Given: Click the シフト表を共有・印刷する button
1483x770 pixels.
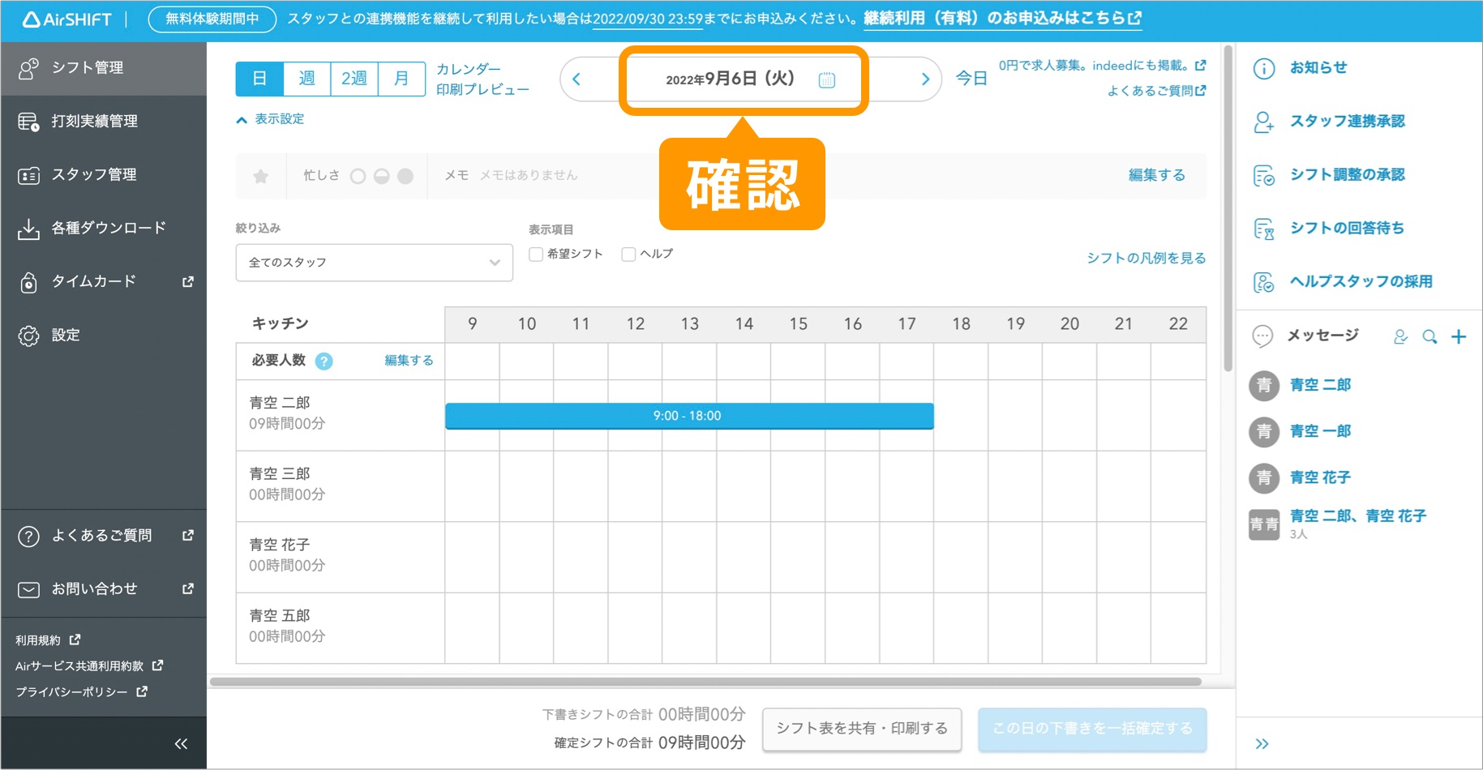Looking at the screenshot, I should point(861,729).
